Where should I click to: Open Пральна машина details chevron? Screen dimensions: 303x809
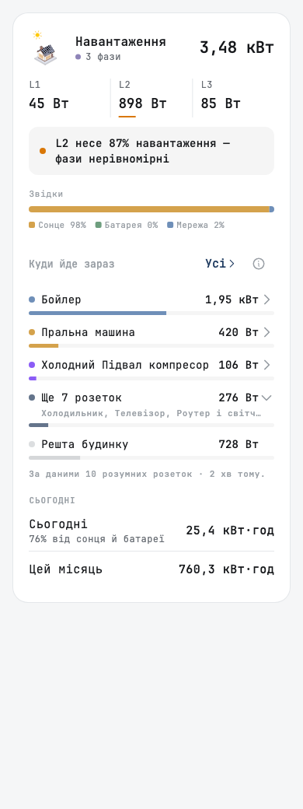click(267, 332)
